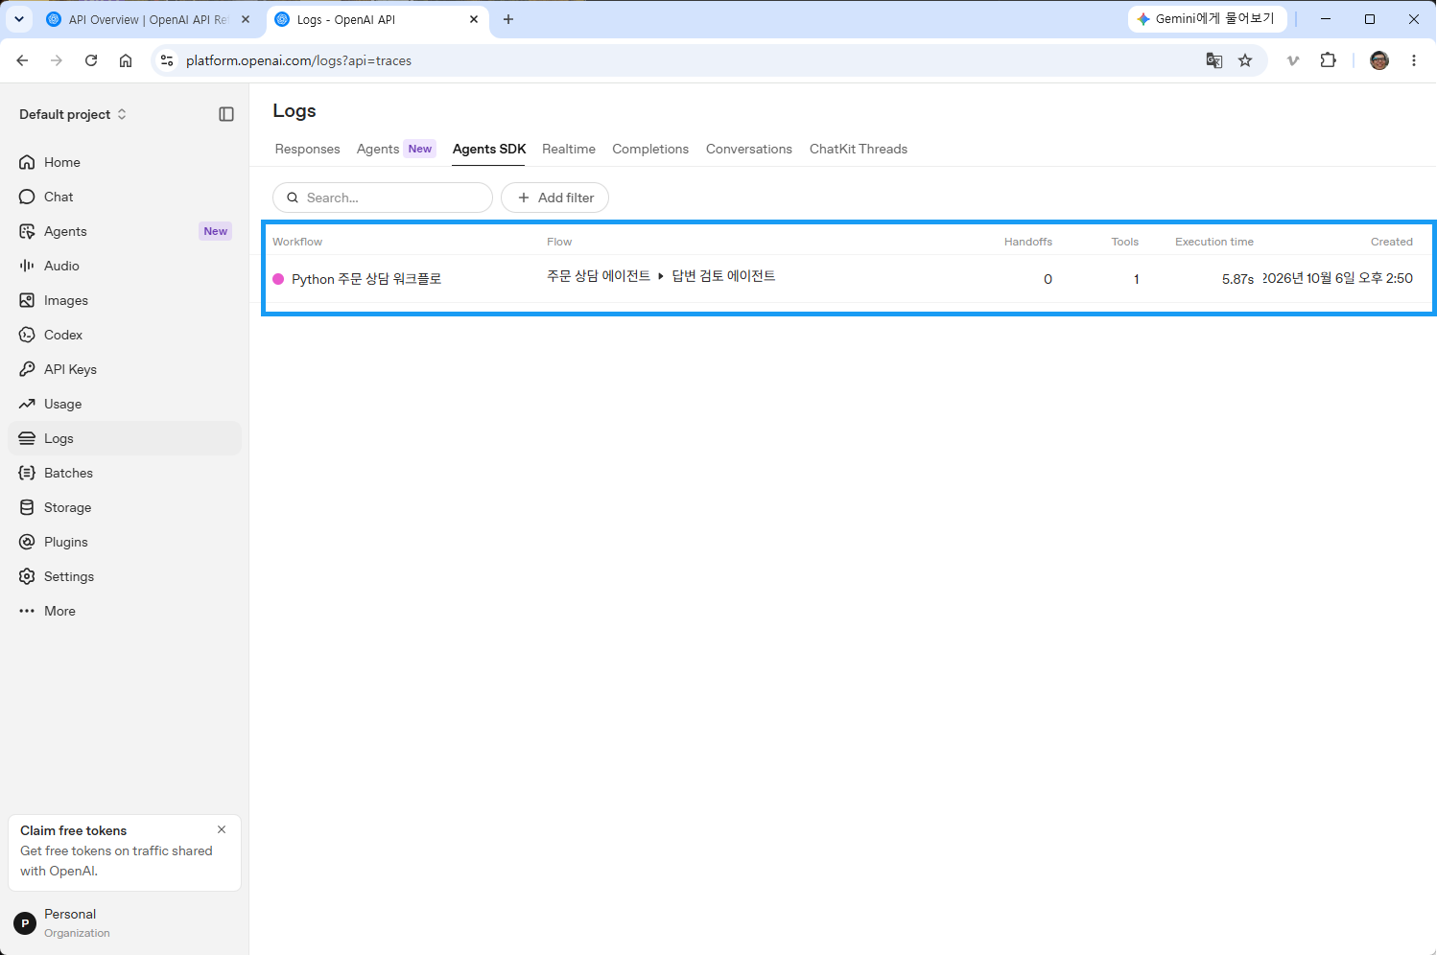
Task: Open the Storage section
Action: 125,507
